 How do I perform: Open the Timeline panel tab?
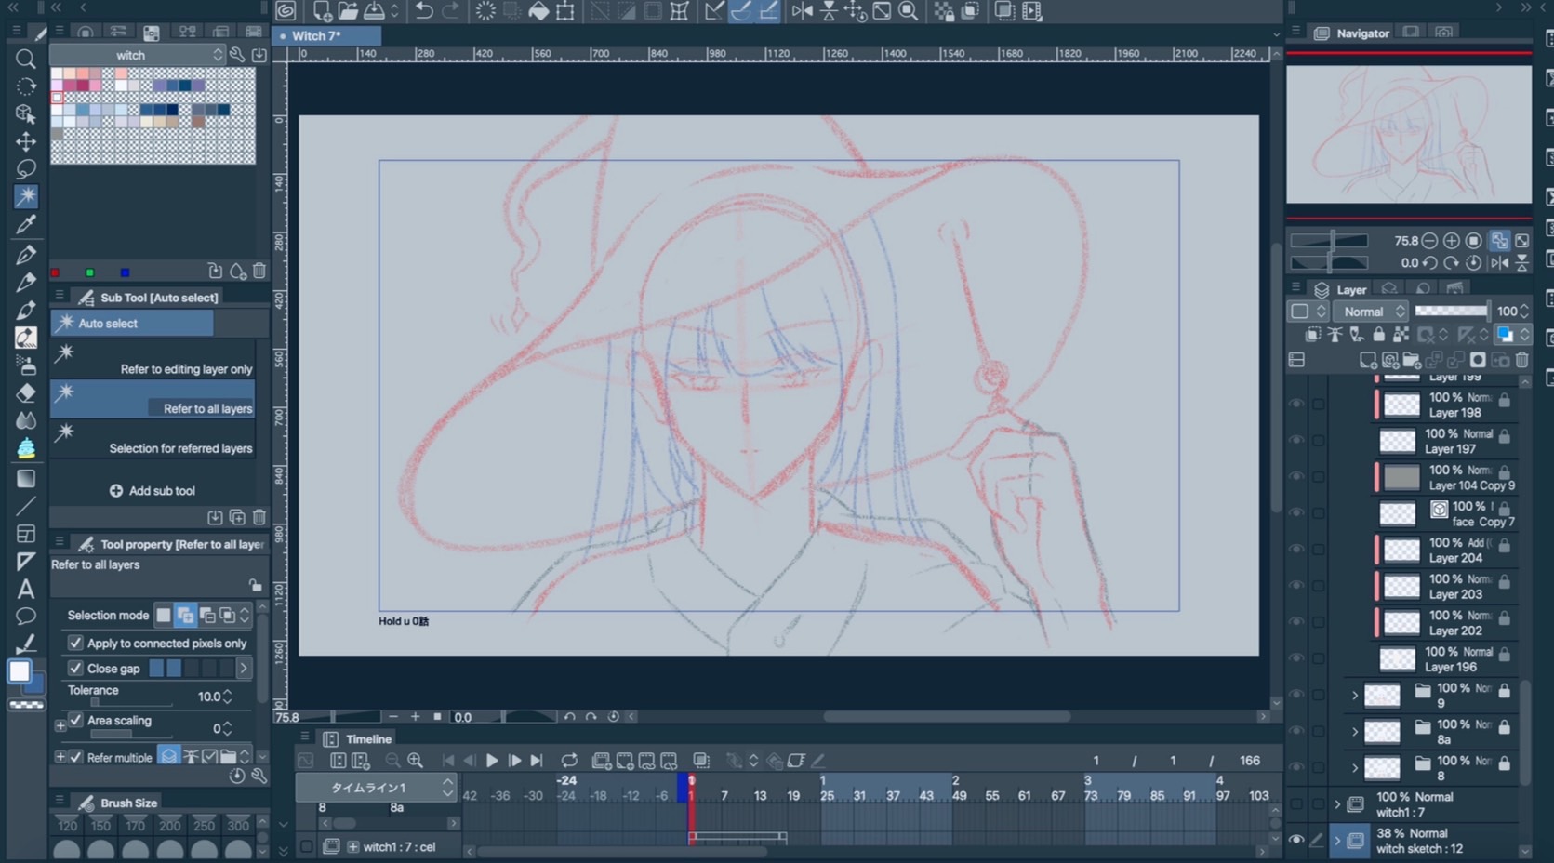point(357,739)
